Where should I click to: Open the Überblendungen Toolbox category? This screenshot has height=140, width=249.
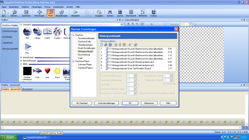click(x=10, y=31)
